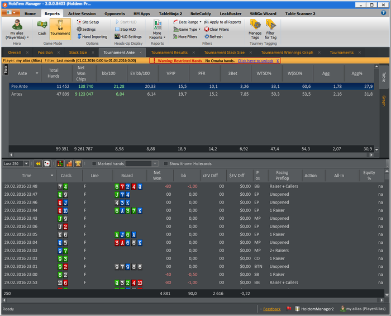Open More Reports menu

[x=157, y=30]
